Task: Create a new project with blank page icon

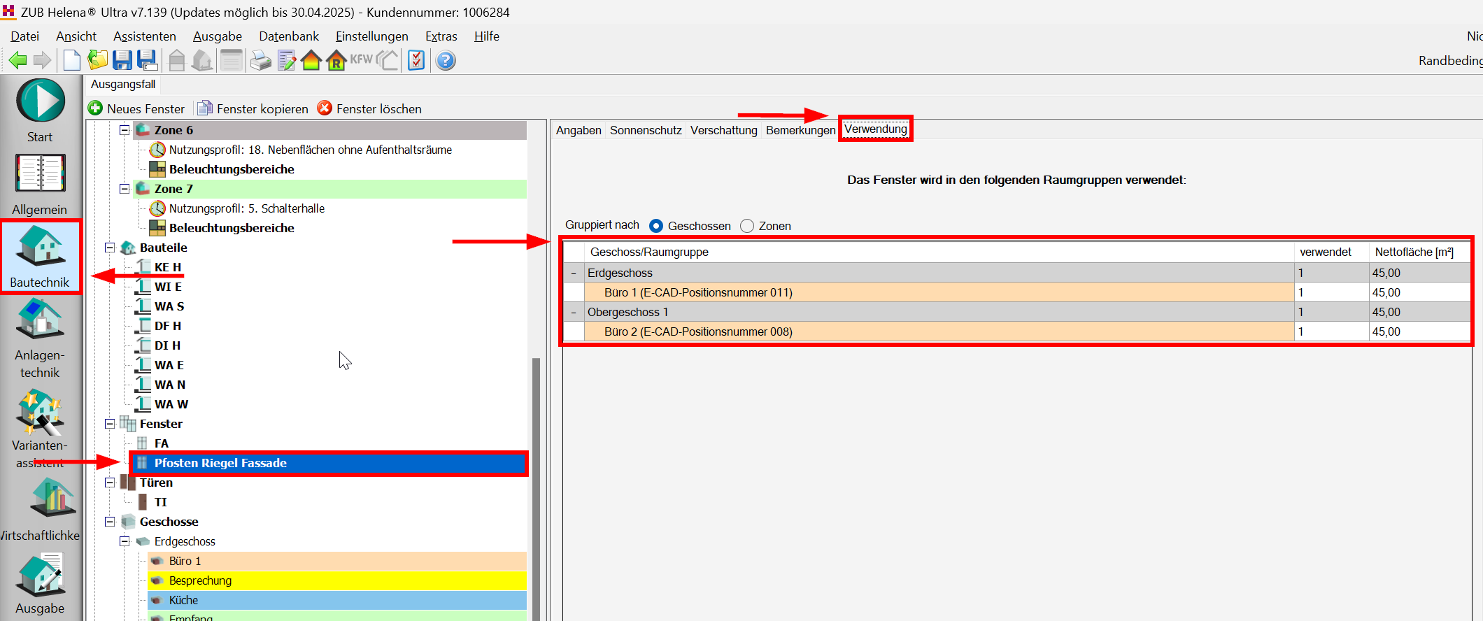Action: (x=71, y=61)
